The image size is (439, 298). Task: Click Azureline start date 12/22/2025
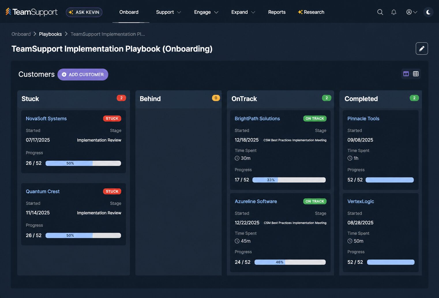[x=247, y=223]
